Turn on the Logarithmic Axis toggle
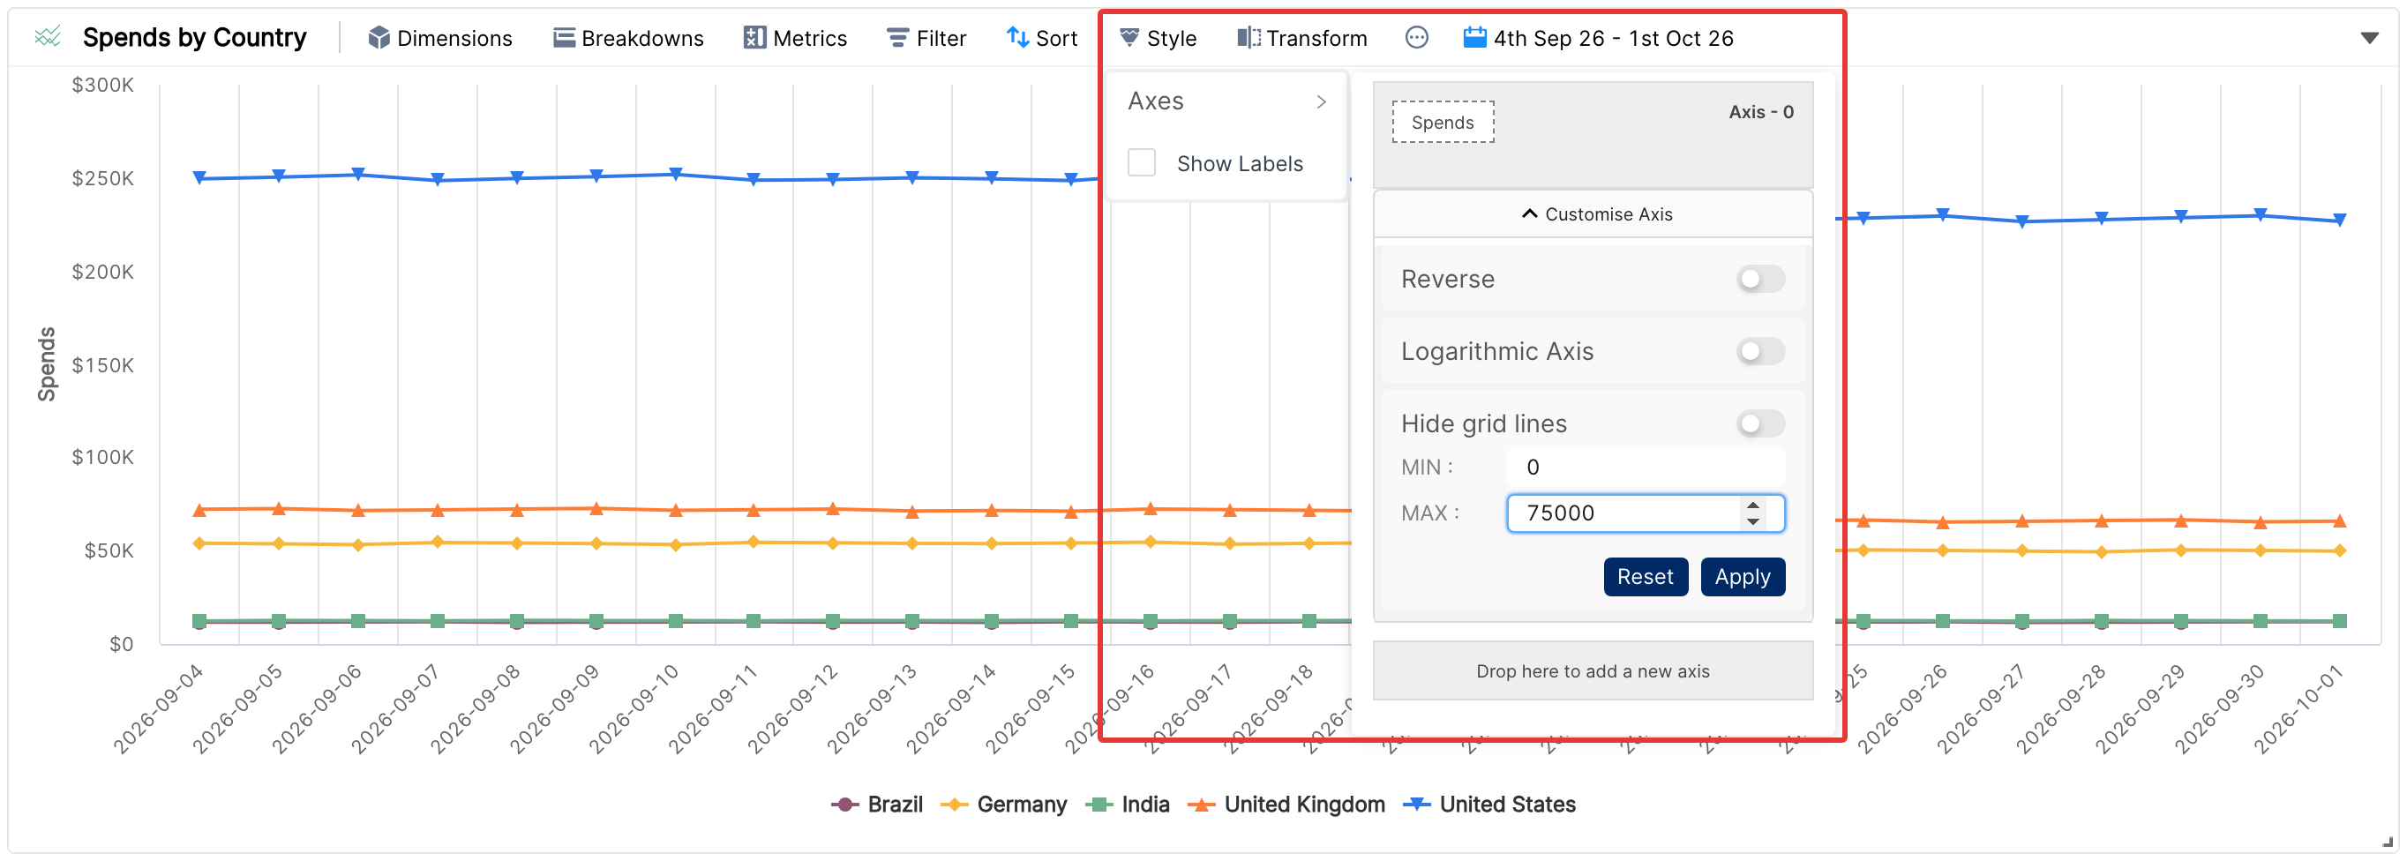The width and height of the screenshot is (2407, 861). click(x=1760, y=352)
